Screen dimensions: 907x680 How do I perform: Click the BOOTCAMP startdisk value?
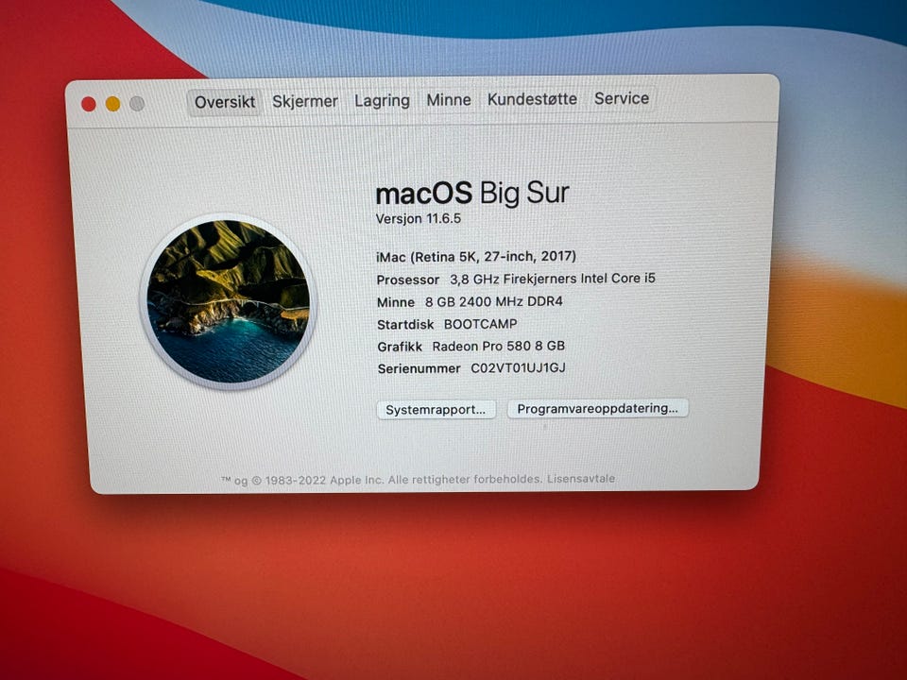click(480, 324)
